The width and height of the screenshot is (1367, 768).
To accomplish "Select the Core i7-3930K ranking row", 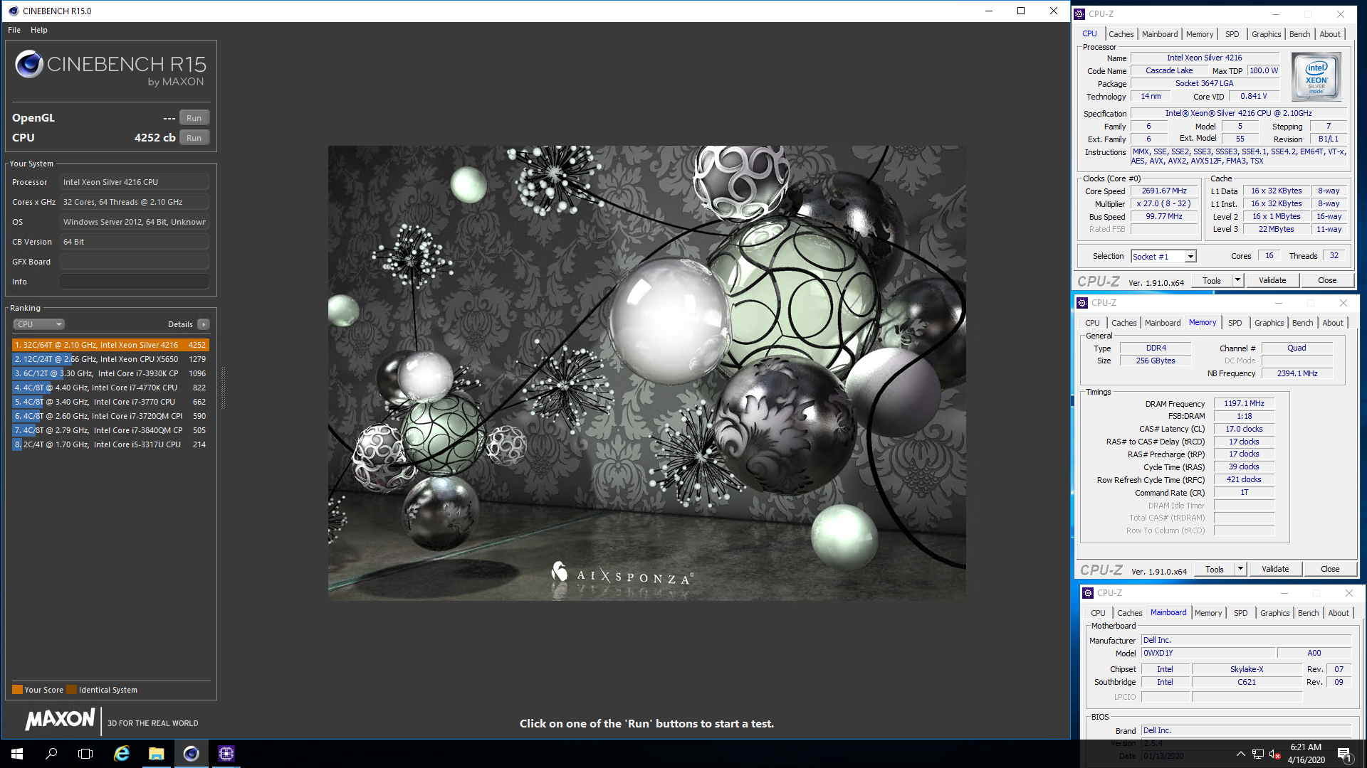I will tap(110, 373).
